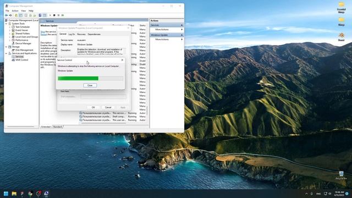Open the Action menu
This screenshot has width=352, height=198.
[15, 11]
